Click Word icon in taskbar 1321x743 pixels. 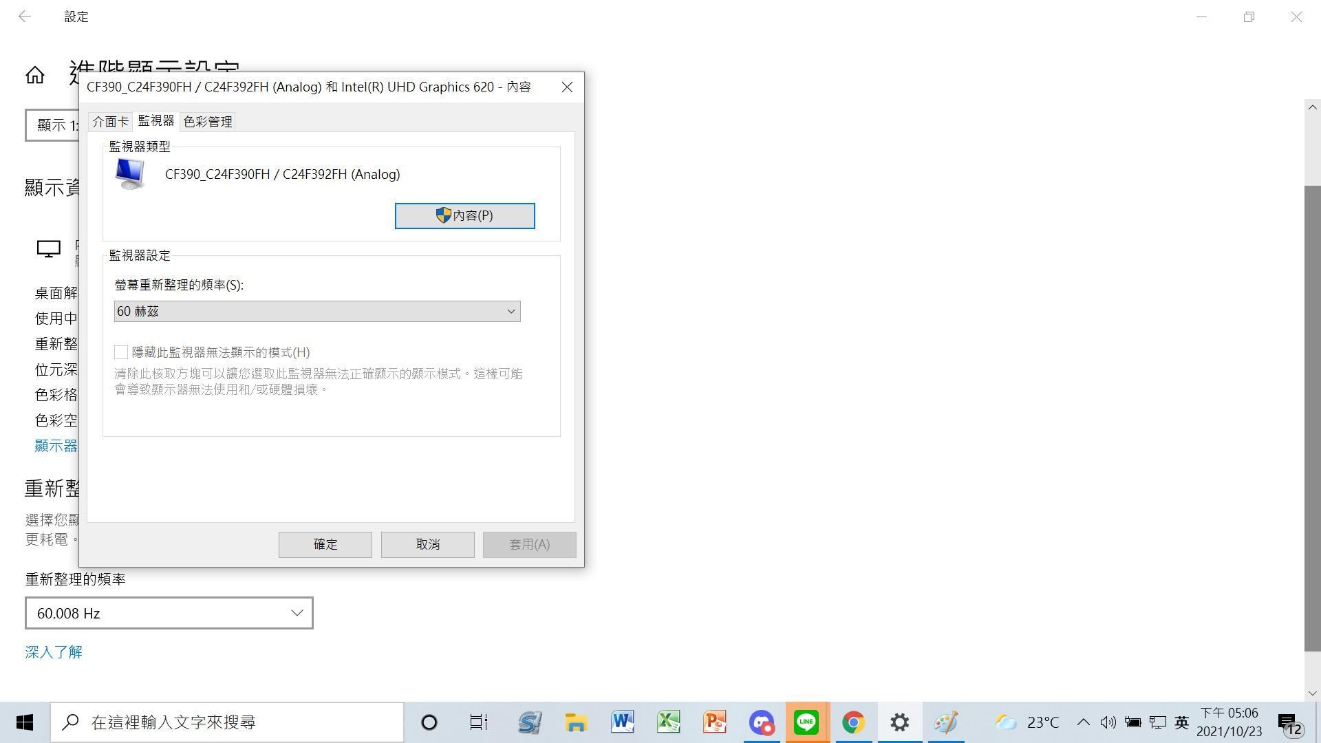pos(623,721)
